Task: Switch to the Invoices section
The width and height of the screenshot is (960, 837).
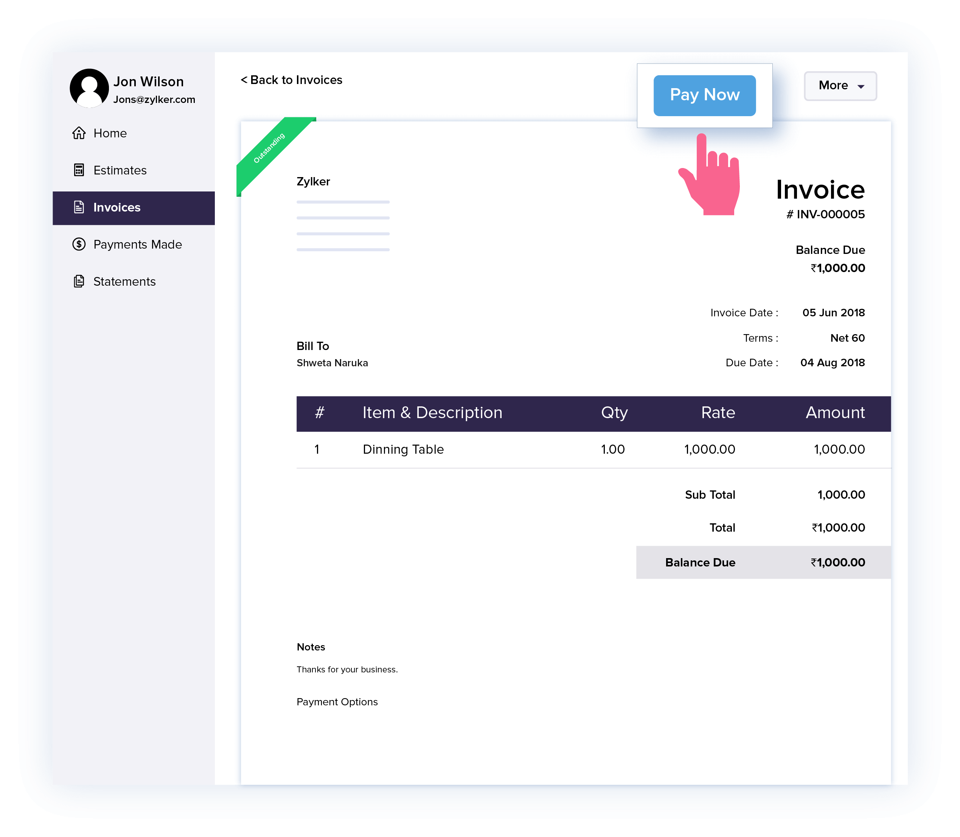Action: 117,207
